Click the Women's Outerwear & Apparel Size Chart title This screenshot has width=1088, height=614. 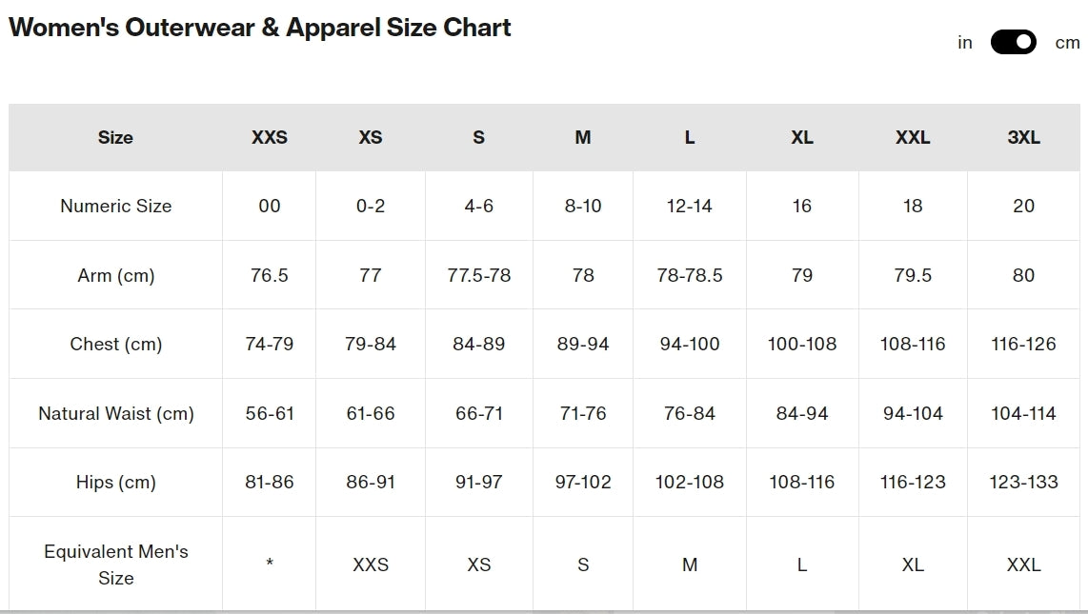point(259,28)
